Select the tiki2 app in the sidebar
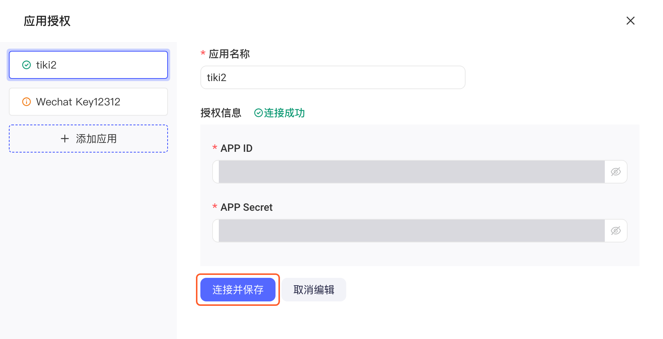 click(88, 65)
